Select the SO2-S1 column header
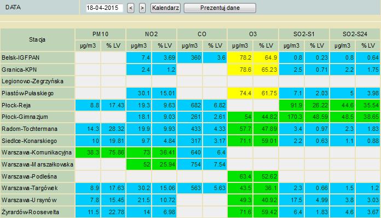 pyautogui.click(x=304, y=34)
